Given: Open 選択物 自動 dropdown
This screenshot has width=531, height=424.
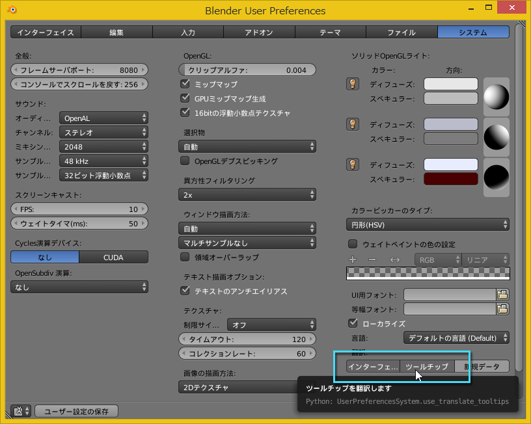Looking at the screenshot, I should pyautogui.click(x=247, y=146).
